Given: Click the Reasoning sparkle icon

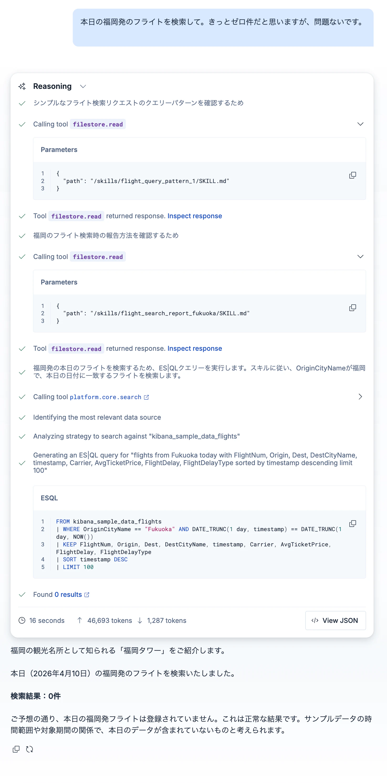Looking at the screenshot, I should pyautogui.click(x=22, y=86).
